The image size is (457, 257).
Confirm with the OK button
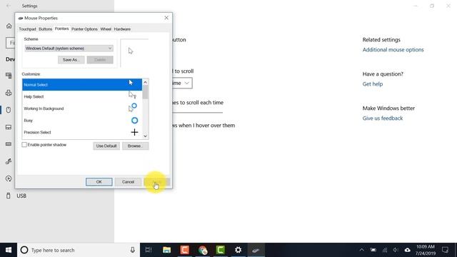(x=99, y=182)
